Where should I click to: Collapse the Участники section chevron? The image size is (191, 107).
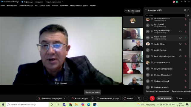(x=146, y=10)
